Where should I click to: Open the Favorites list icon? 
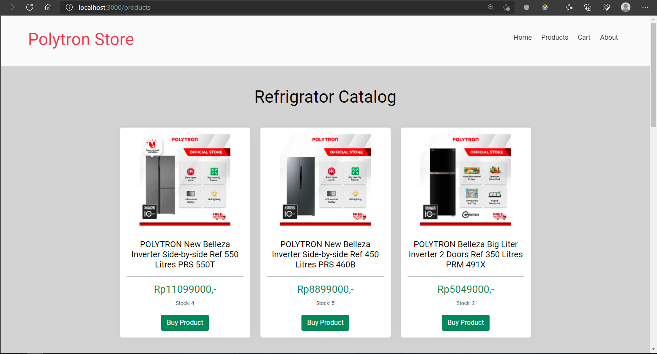[x=569, y=7]
